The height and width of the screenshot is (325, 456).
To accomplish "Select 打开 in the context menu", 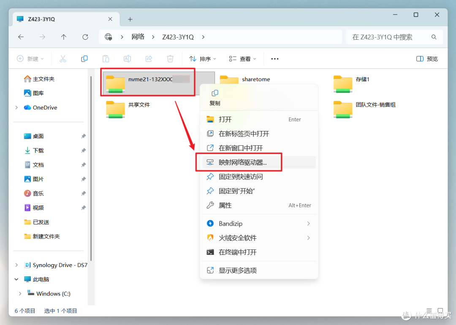I will pos(259,120).
